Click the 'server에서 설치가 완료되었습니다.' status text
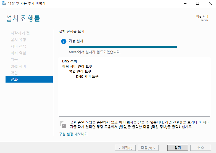216x153 pixels. (x=95, y=52)
